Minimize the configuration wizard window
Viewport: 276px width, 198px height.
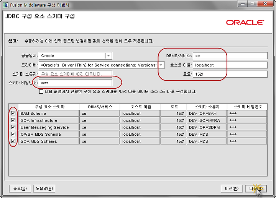click(x=243, y=4)
